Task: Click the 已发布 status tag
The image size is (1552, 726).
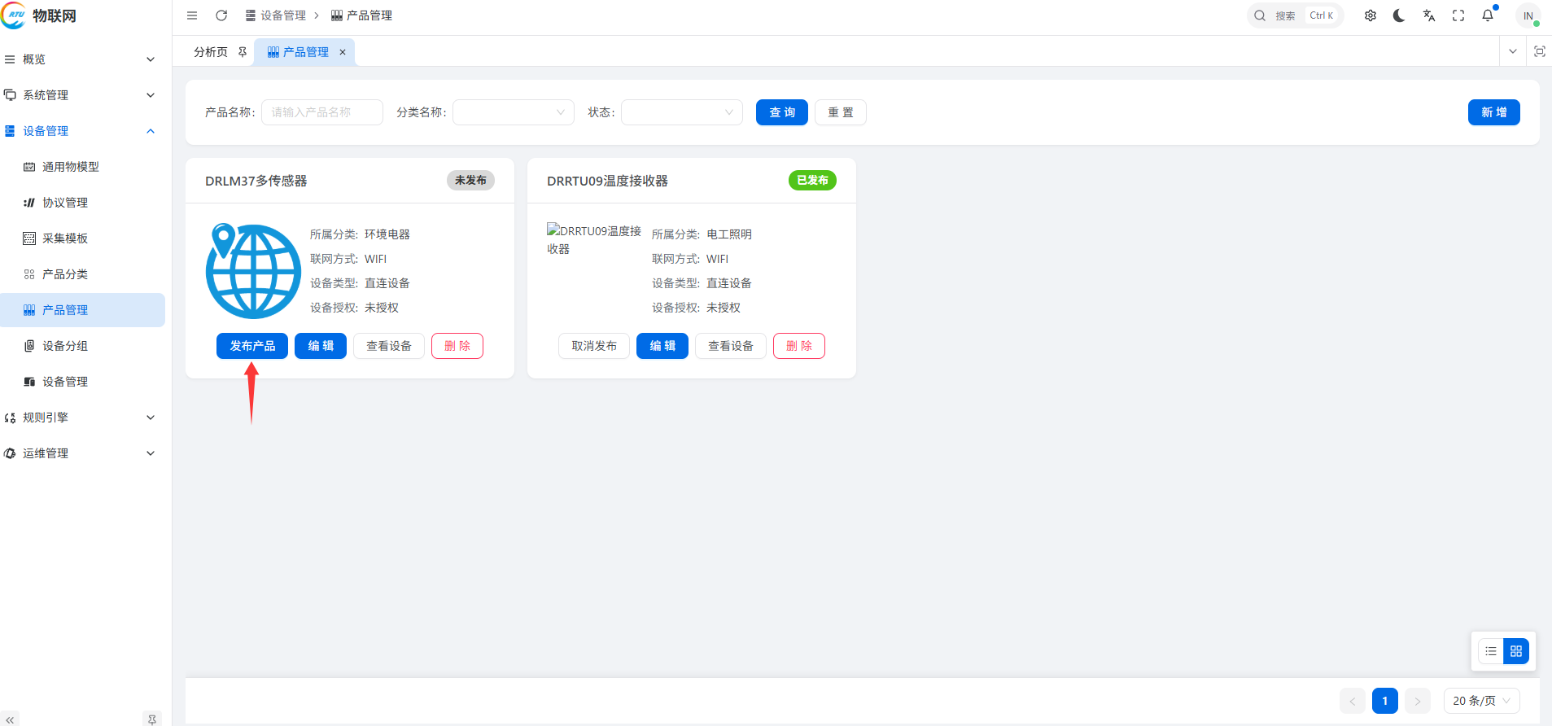Action: (812, 181)
